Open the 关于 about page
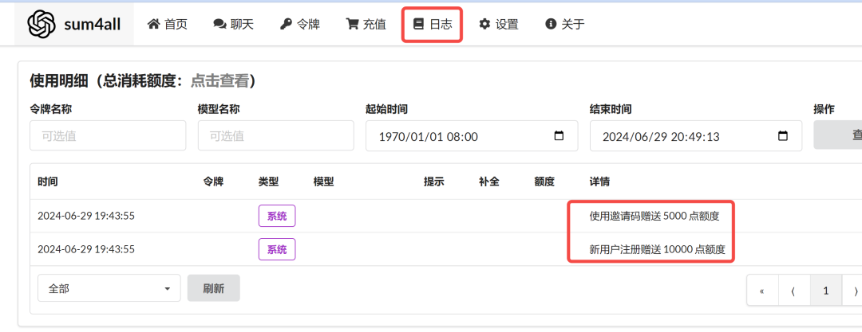This screenshot has height=332, width=862. click(564, 24)
